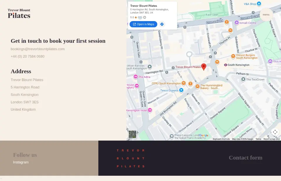Screen dimensions: 281x181
Task: Click the Kensington Hotel marker
Action: pyautogui.click(x=150, y=110)
